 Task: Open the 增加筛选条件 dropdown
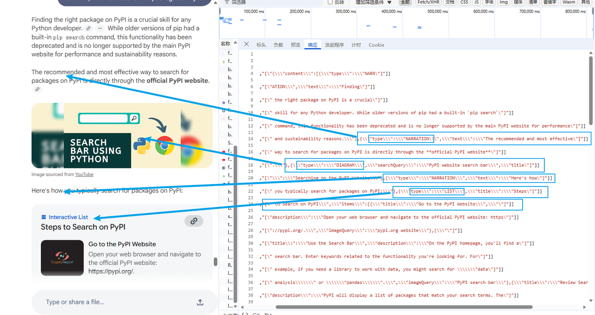(x=373, y=2)
